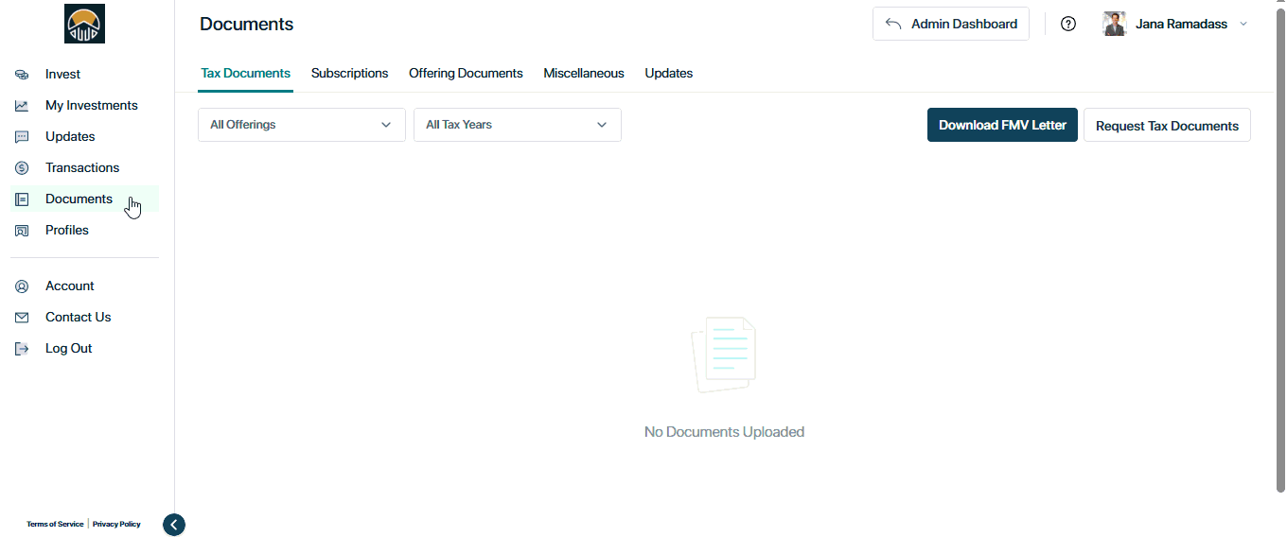Image resolution: width=1287 pixels, height=537 pixels.
Task: Switch to the Tax Documents tab
Action: click(245, 73)
